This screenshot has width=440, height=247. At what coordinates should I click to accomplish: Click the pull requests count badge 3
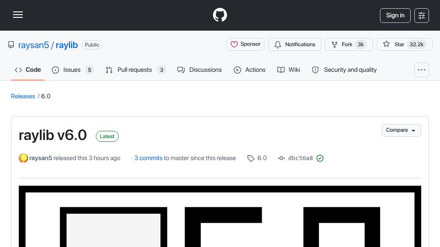[x=161, y=70]
